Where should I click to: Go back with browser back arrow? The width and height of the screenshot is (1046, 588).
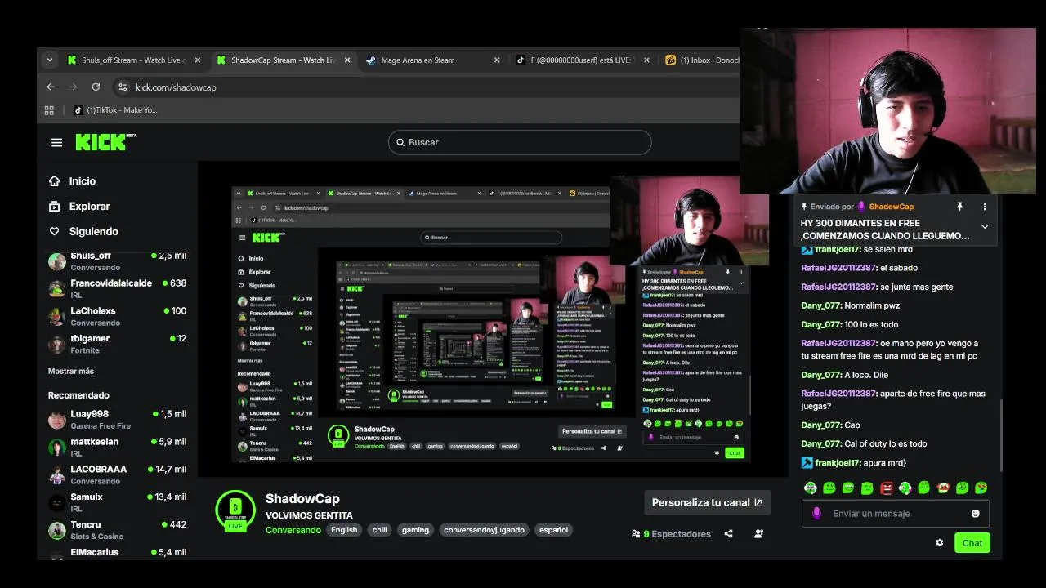[x=51, y=87]
